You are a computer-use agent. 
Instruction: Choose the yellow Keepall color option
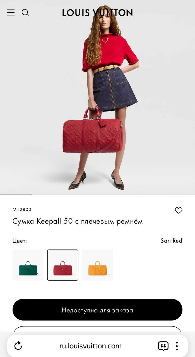[98, 265]
